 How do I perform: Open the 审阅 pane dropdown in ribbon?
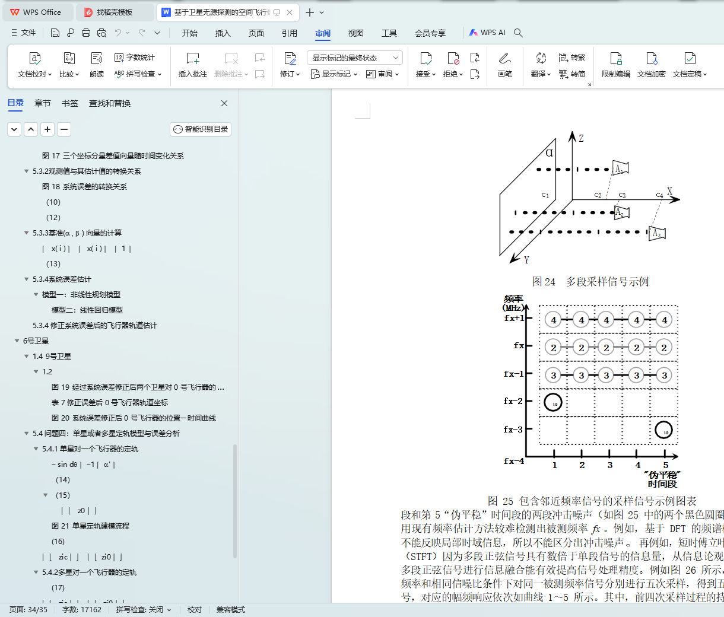[x=383, y=74]
